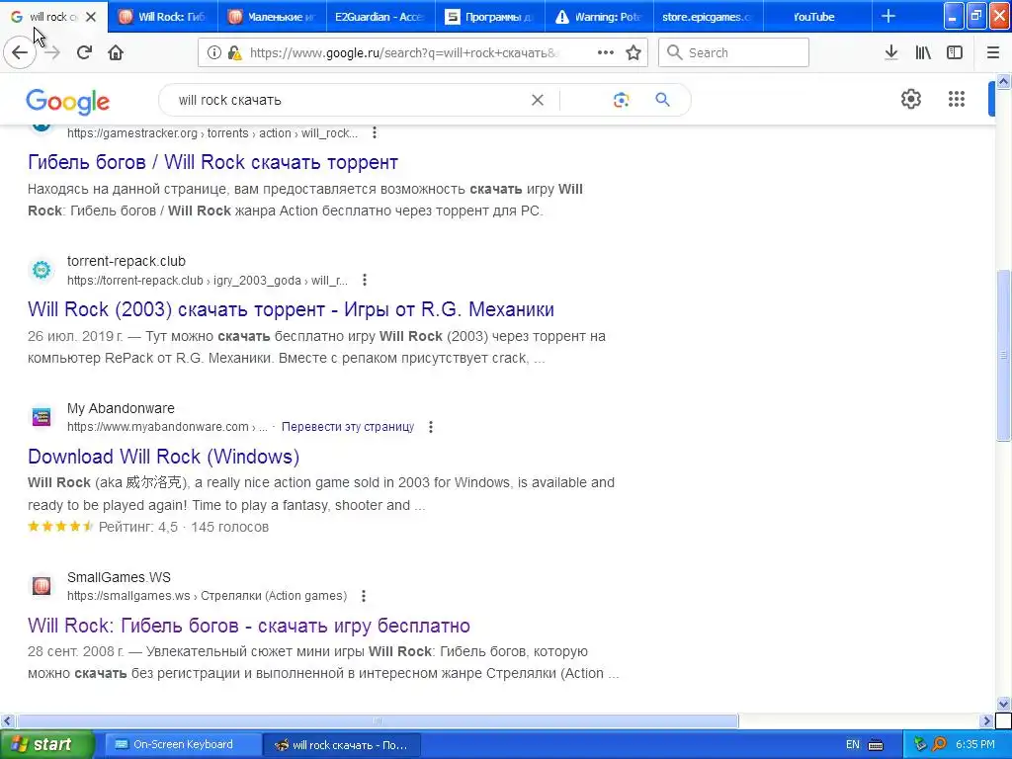Switch to the 'Warning: Pot' tab

click(600, 17)
